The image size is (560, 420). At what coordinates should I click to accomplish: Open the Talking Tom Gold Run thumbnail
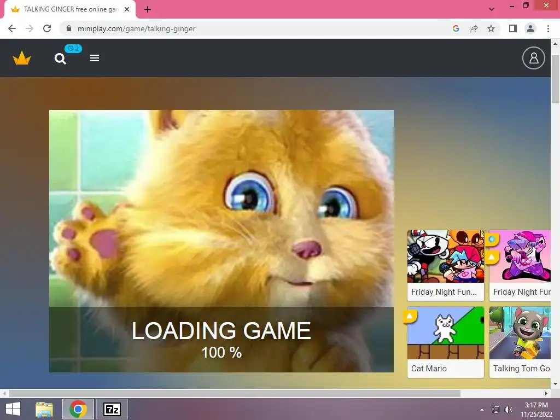pos(520,333)
